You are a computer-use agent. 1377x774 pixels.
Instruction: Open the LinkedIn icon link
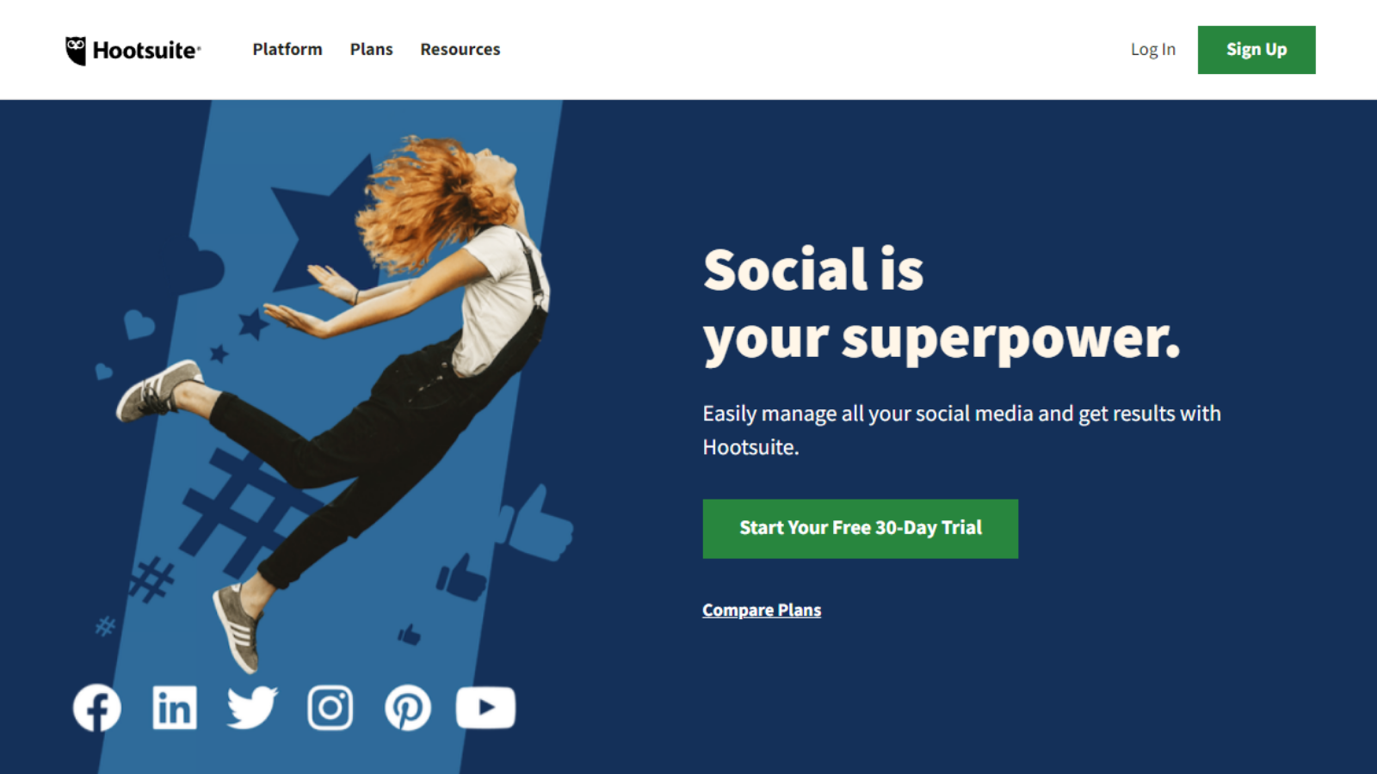coord(175,708)
